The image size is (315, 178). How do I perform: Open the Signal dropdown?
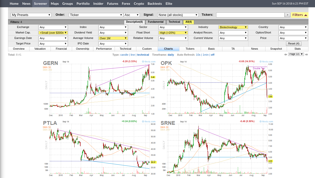[x=178, y=15]
